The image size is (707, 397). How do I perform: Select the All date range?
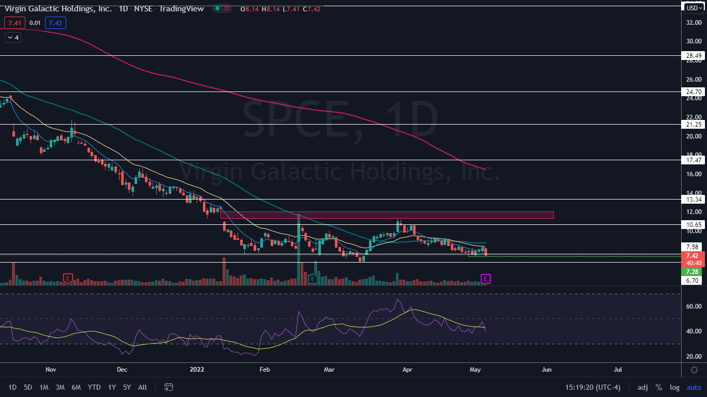click(x=143, y=387)
